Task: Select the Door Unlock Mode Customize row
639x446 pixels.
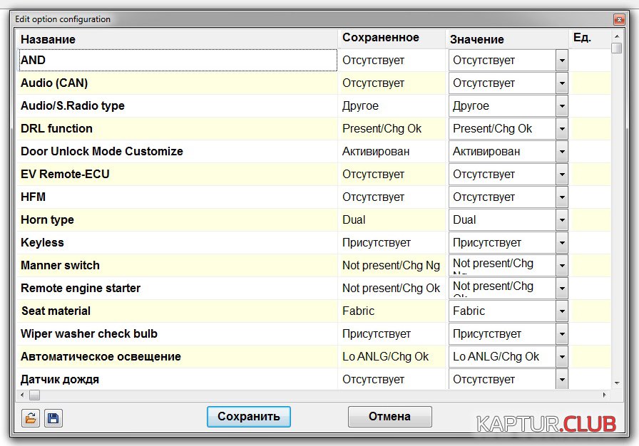Action: (102, 152)
